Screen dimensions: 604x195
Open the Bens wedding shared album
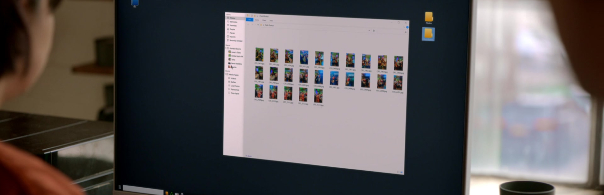click(235, 63)
